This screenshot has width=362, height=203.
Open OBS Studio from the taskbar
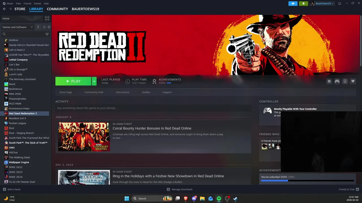click(x=227, y=198)
